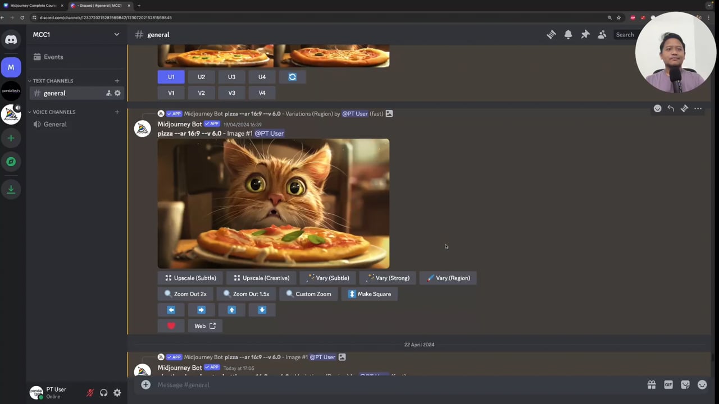The height and width of the screenshot is (404, 719).
Task: Click Zoom Out 1.5x button
Action: tap(246, 294)
